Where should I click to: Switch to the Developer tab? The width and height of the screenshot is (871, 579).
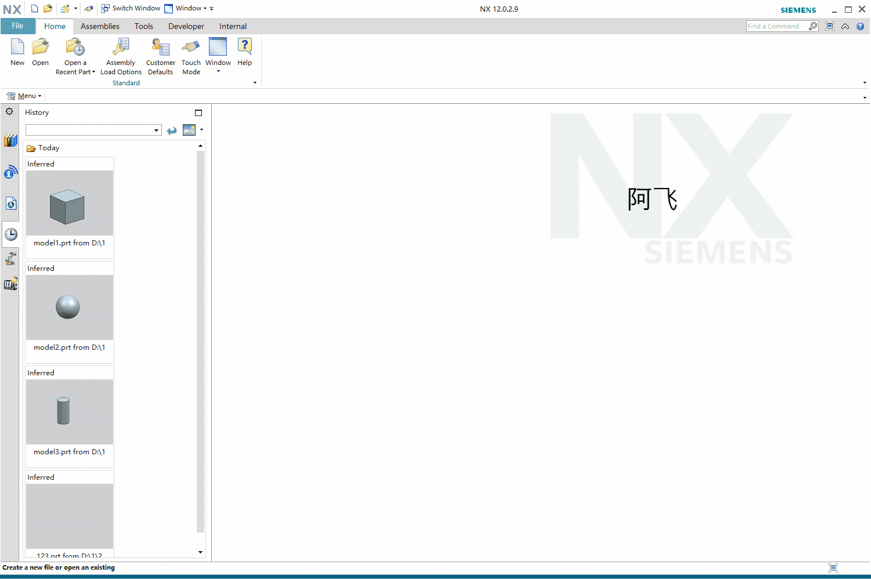tap(186, 26)
